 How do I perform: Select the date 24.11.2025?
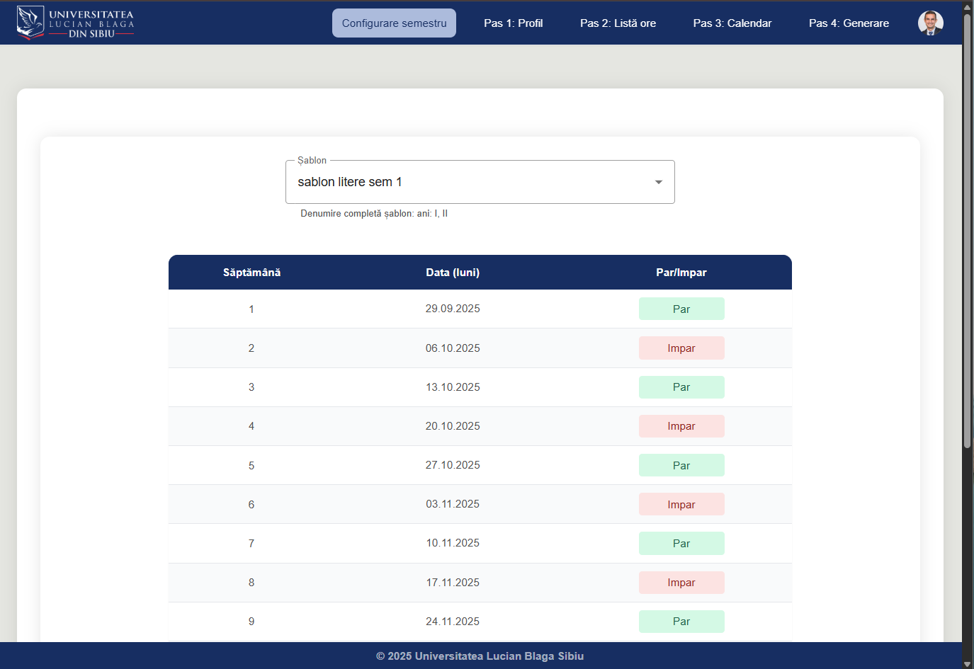tap(453, 622)
